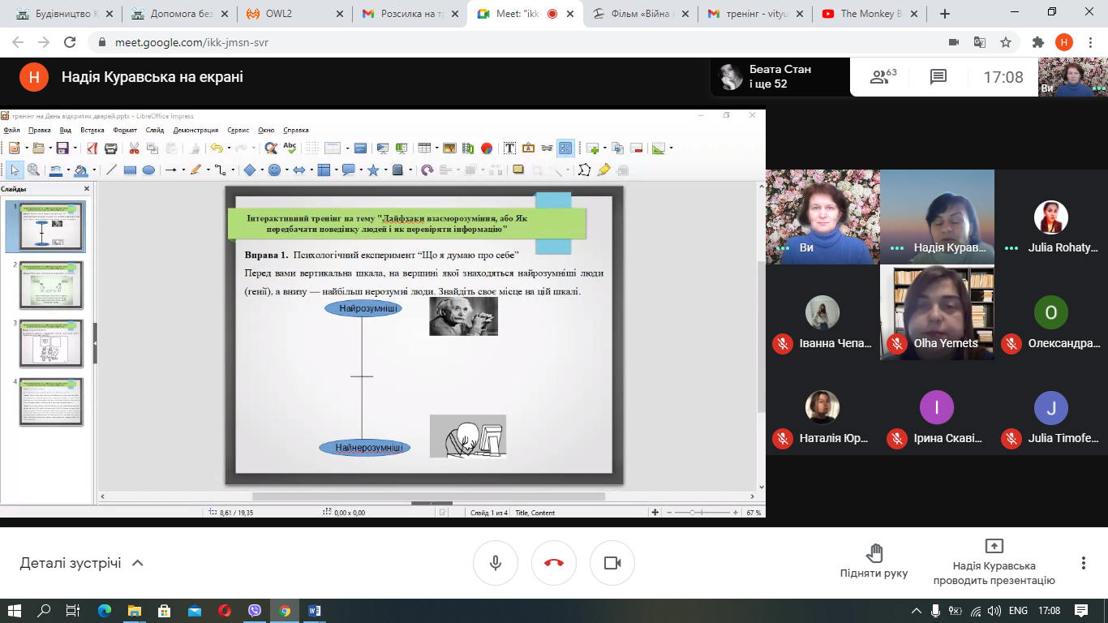1108x623 pixels.
Task: Switch input language from ENG
Action: [x=1018, y=610]
